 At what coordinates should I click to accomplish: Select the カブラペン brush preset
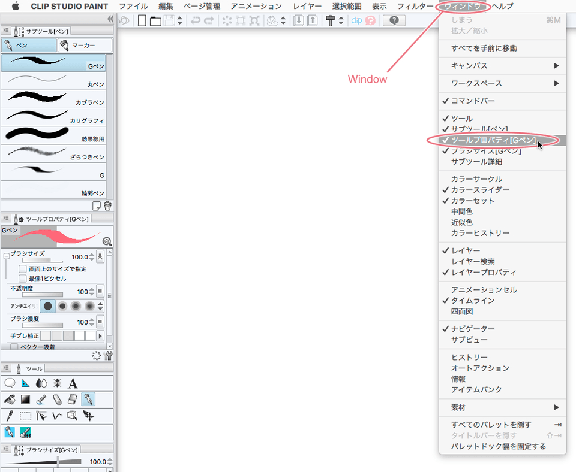click(54, 98)
